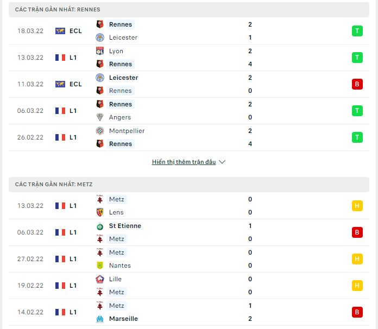
Task: Open the Montpellier team name link
Action: point(127,131)
